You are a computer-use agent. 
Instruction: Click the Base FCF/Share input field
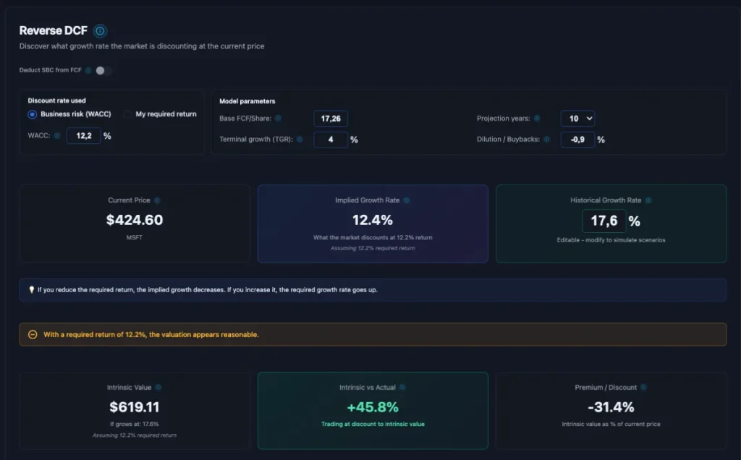coord(331,119)
